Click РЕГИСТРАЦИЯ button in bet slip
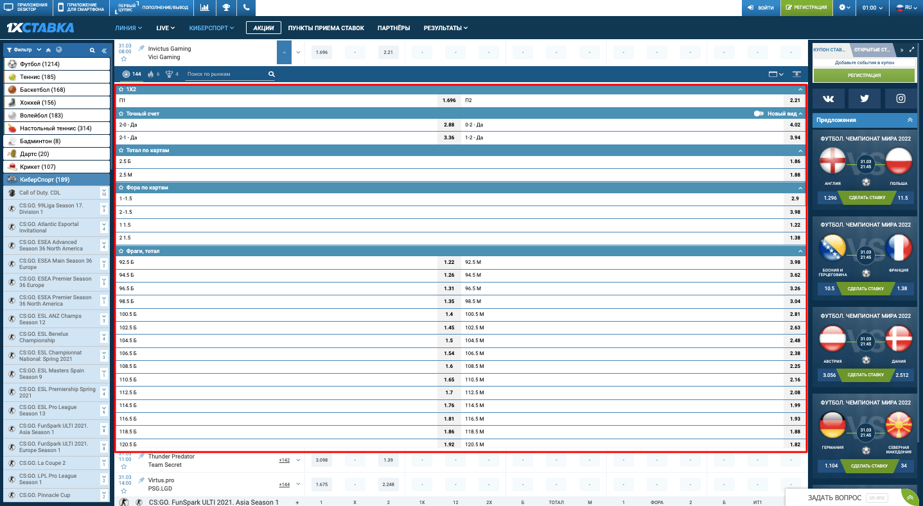Screen dimensions: 923x506 click(x=864, y=75)
